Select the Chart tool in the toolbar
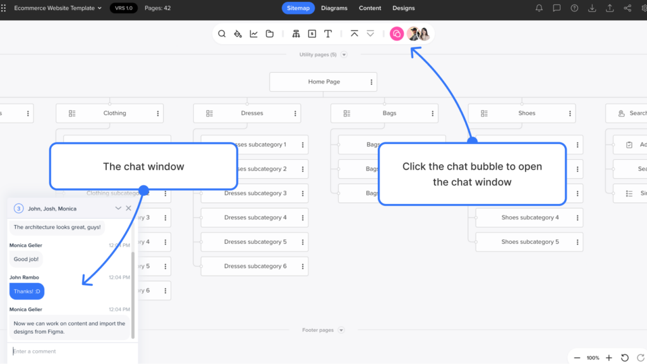 253,33
